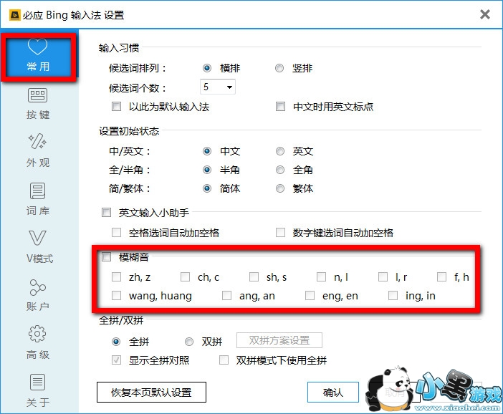The width and height of the screenshot is (503, 414).
Task: Check 空格选词自动加空格
Action: (x=117, y=232)
